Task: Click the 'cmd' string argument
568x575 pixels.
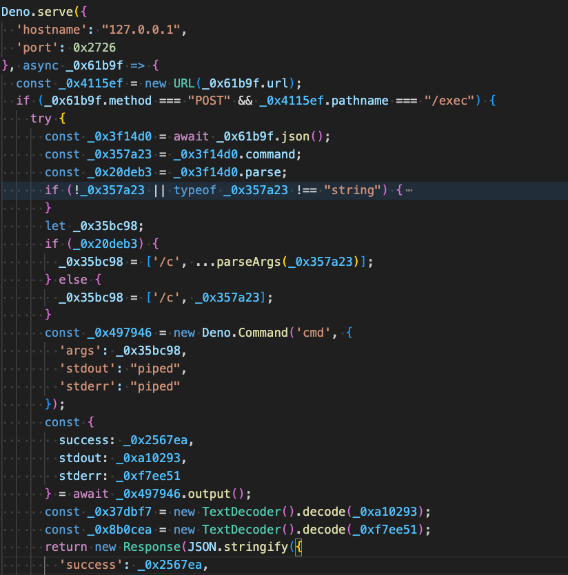Action: click(x=314, y=333)
